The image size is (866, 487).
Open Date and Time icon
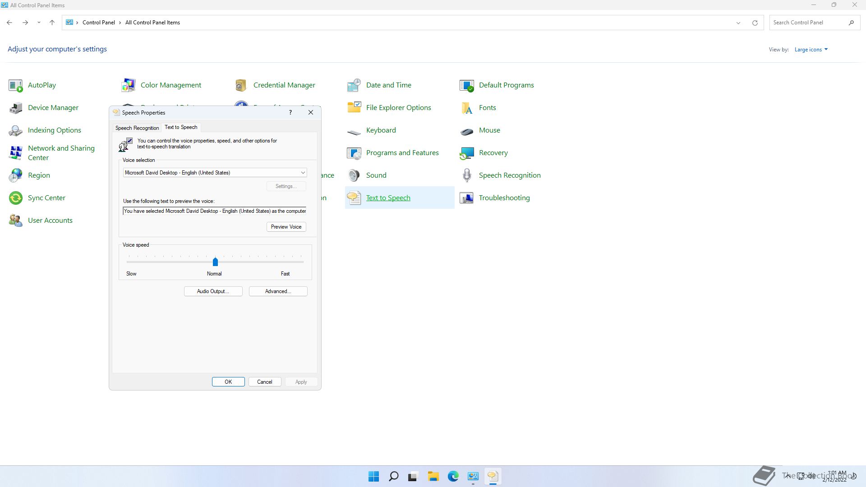[354, 85]
